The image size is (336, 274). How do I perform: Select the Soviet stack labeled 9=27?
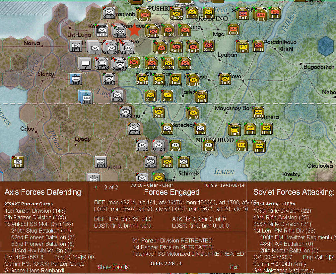(161, 47)
